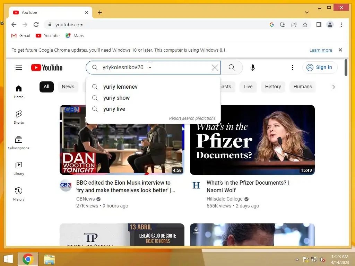Go back with the browser back arrow
This screenshot has height=266, width=355.
coord(14,25)
